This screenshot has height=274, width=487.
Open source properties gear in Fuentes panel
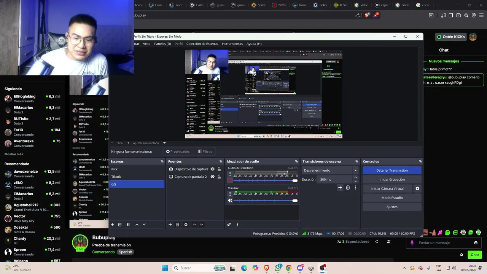pyautogui.click(x=186, y=225)
